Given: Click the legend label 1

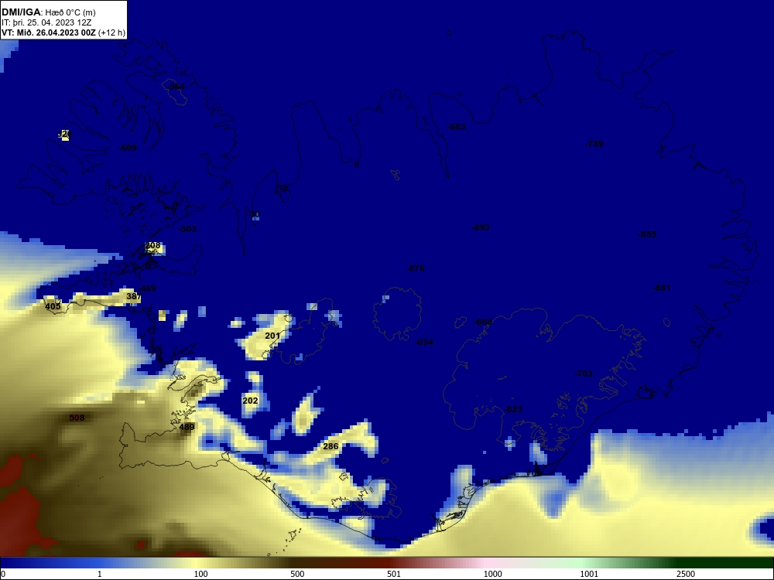Looking at the screenshot, I should click(100, 574).
